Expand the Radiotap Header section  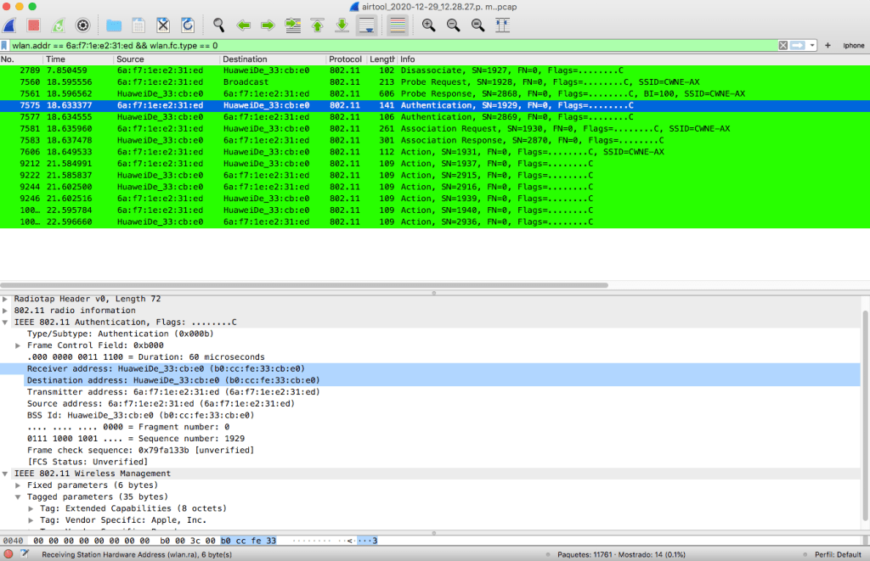(x=7, y=299)
